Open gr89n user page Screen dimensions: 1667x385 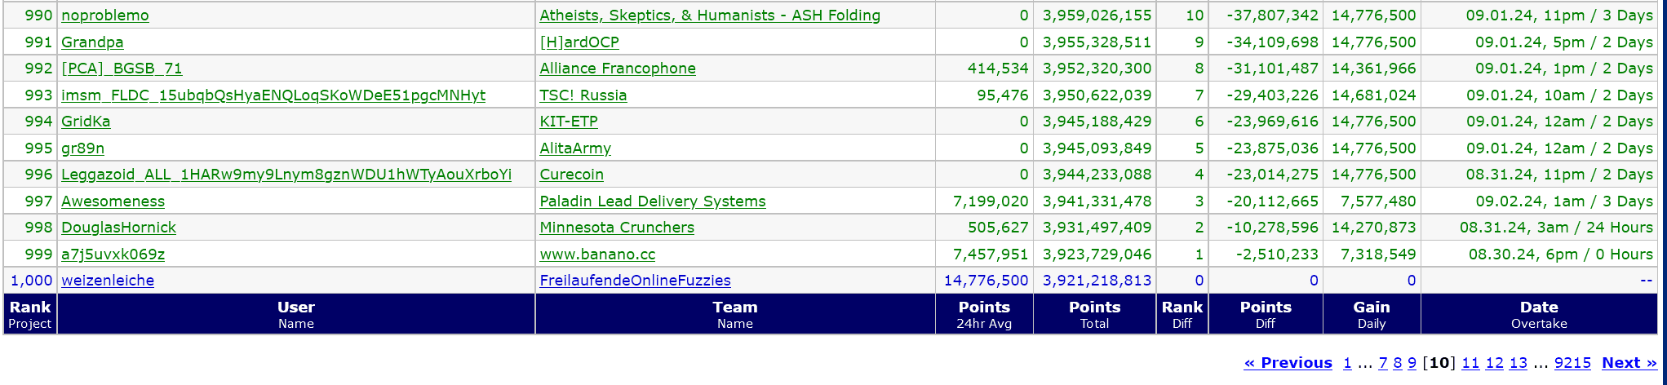point(82,148)
